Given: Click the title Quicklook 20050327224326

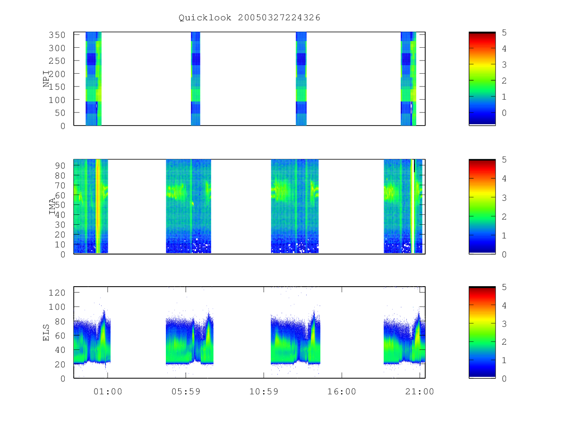Looking at the screenshot, I should click(x=249, y=17).
